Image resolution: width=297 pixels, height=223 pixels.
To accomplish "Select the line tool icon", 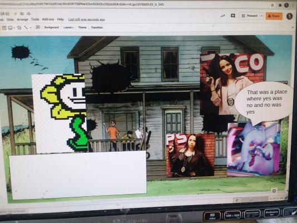I will click(26, 28).
